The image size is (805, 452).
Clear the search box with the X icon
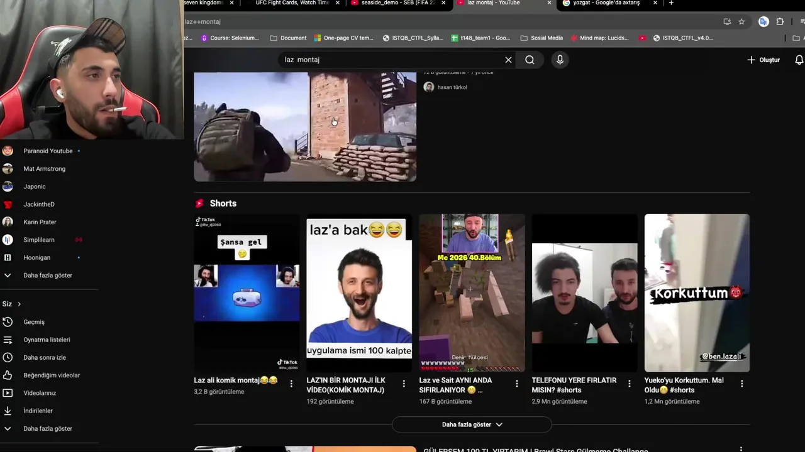pyautogui.click(x=508, y=60)
